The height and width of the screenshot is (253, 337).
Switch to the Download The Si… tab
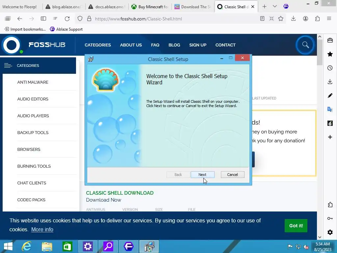[193, 7]
